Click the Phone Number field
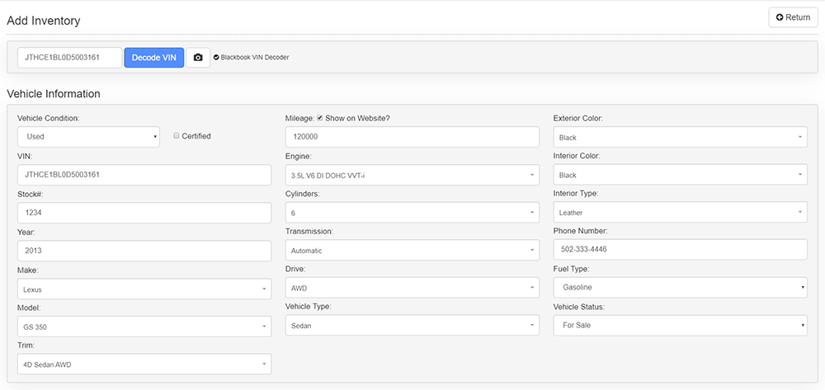825x390 pixels. (x=680, y=250)
